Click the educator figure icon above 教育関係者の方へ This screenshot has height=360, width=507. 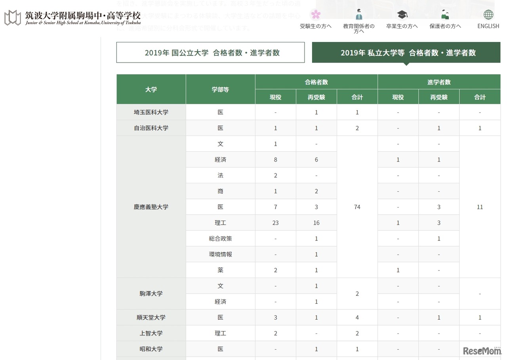click(x=358, y=14)
